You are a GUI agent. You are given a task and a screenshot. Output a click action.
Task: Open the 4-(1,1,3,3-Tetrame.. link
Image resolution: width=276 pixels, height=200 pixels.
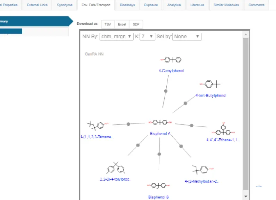(97, 137)
